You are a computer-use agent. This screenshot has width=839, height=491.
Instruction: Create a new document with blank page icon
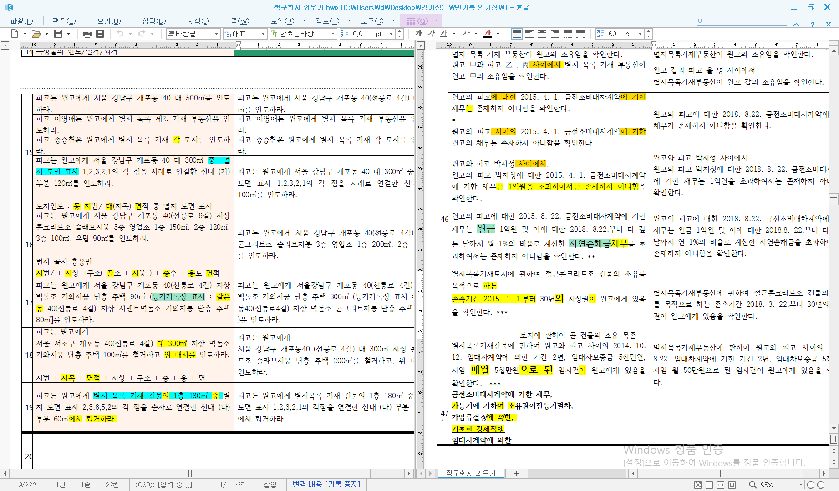(x=15, y=34)
